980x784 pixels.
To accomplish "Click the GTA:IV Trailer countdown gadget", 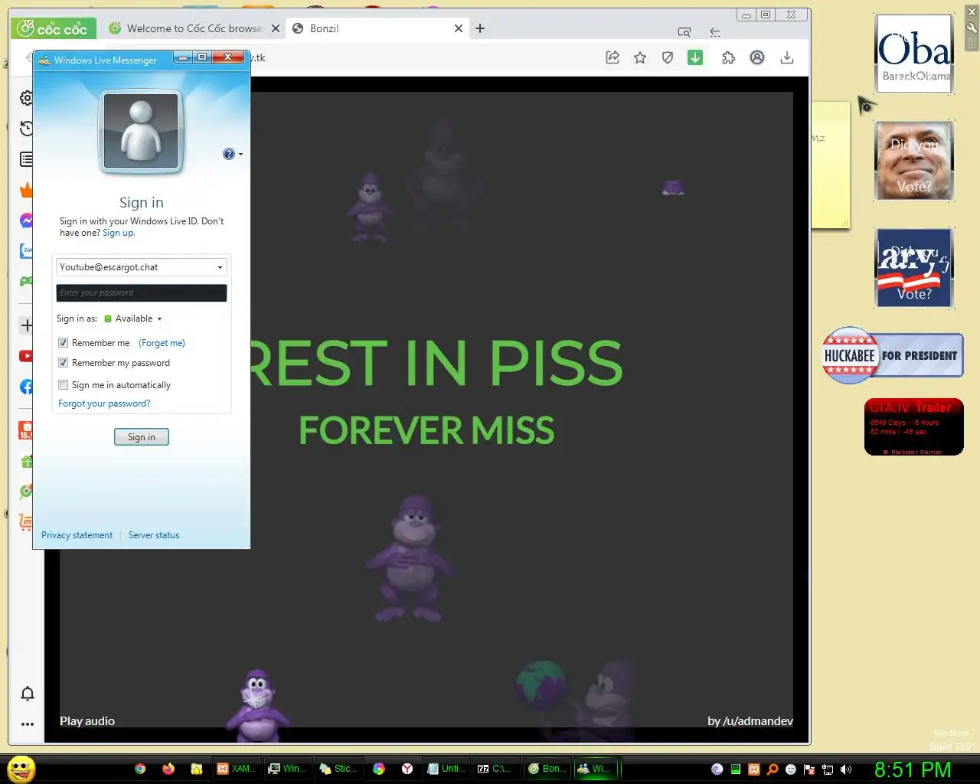I will point(914,426).
